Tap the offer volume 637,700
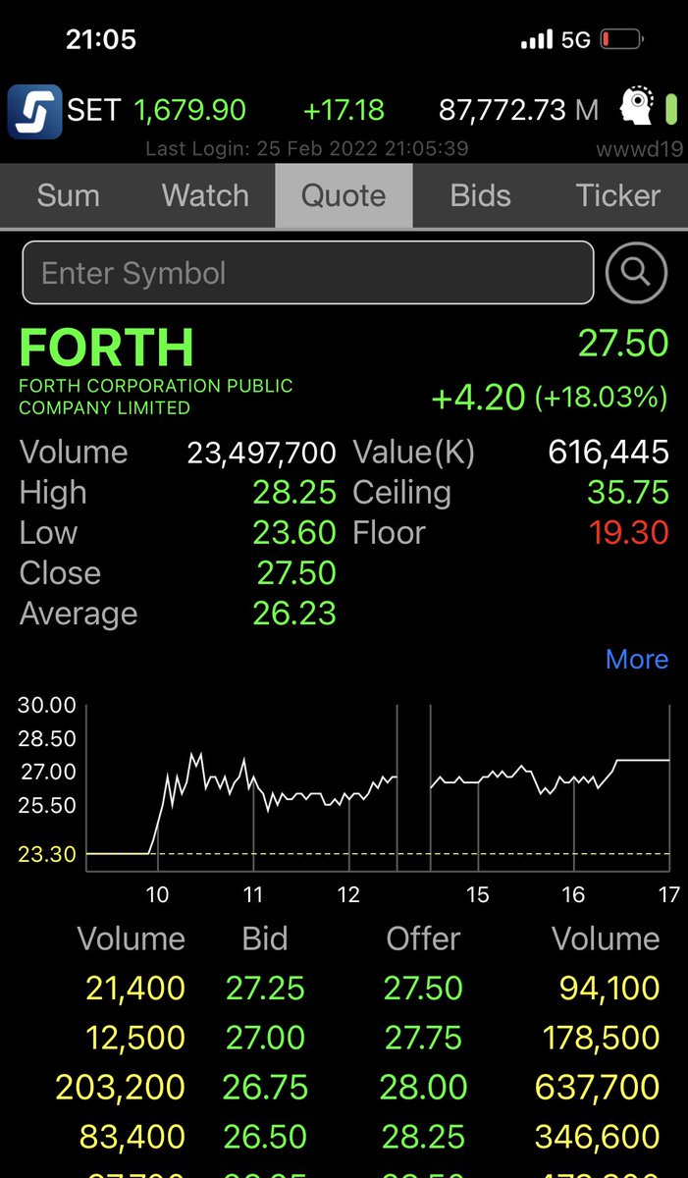Image resolution: width=688 pixels, height=1178 pixels. pos(598,1088)
